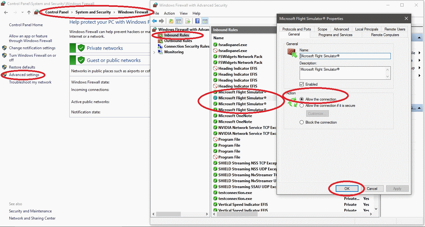The width and height of the screenshot is (425, 227).
Task: Click green check icon of SHIELD Streaming SSAU UDP rule
Action: pos(215,187)
